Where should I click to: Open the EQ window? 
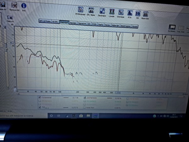coord(138,15)
